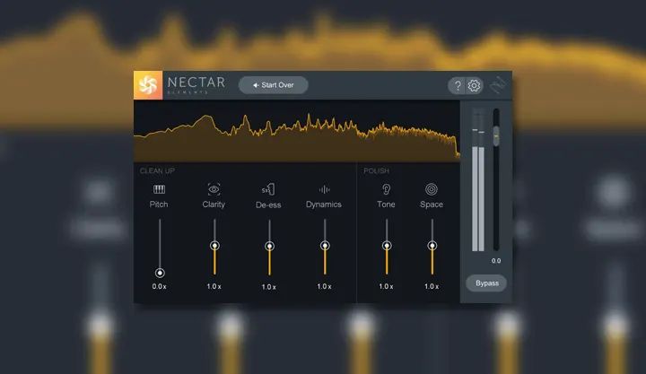This screenshot has width=646, height=374.
Task: Open help with the question mark icon
Action: [458, 86]
